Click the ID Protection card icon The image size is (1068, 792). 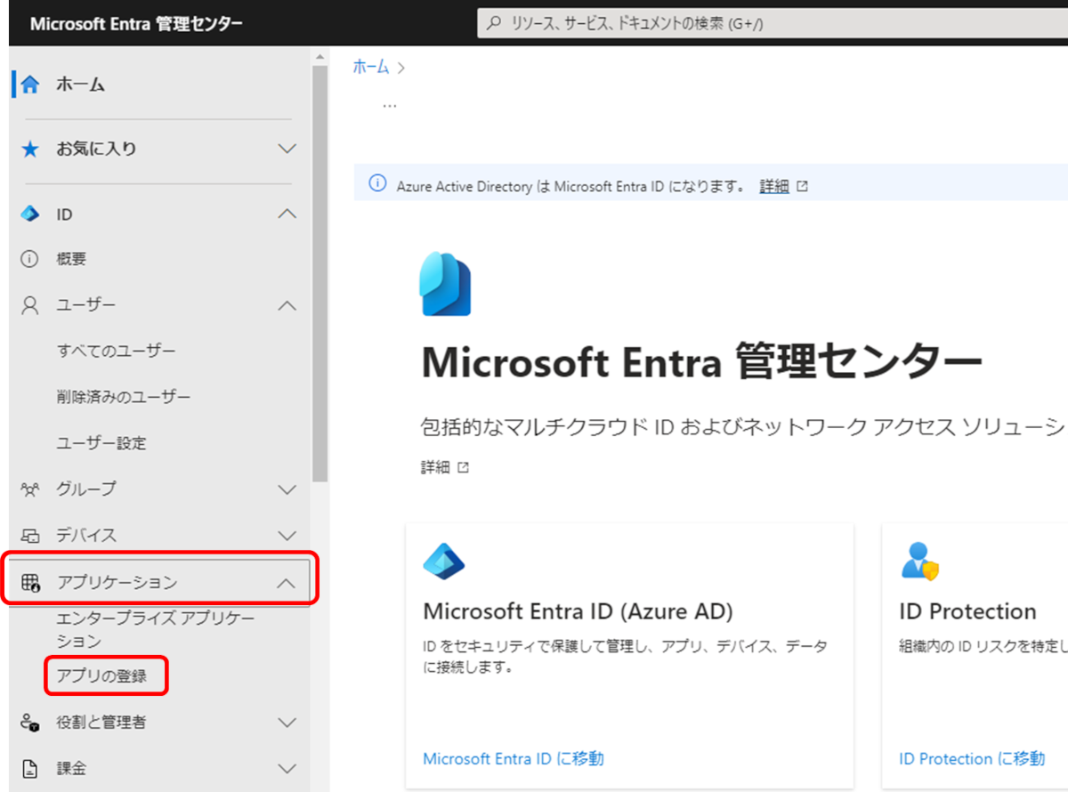(920, 562)
